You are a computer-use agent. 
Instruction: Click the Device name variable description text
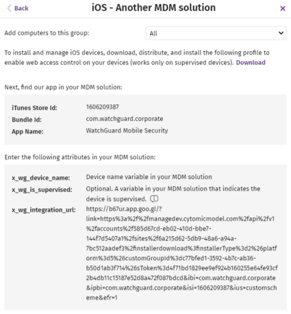tap(149, 177)
